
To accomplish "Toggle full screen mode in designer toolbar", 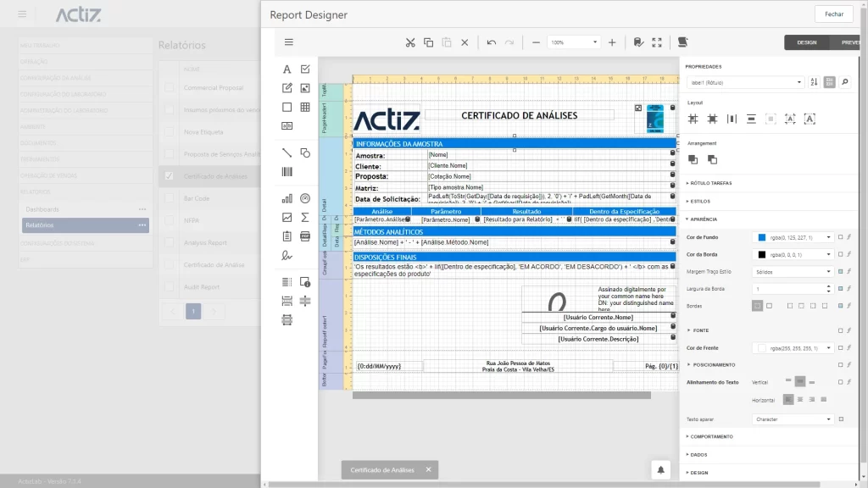I will coord(657,42).
